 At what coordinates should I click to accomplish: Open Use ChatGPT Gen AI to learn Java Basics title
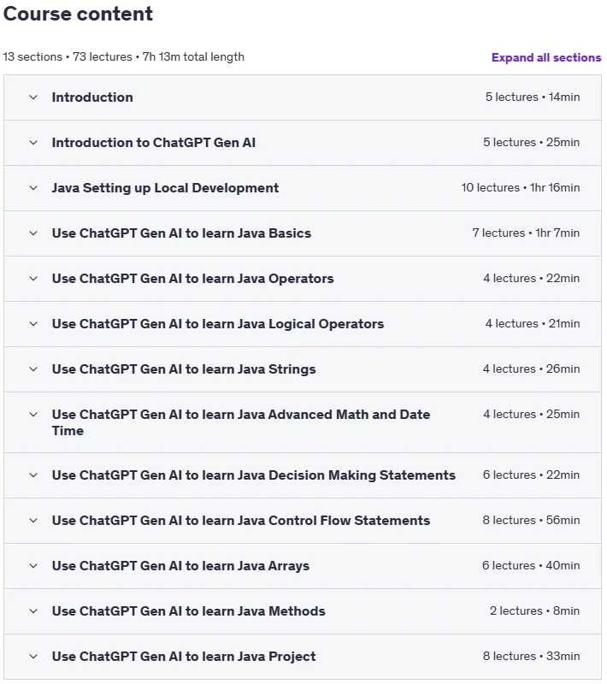(181, 233)
